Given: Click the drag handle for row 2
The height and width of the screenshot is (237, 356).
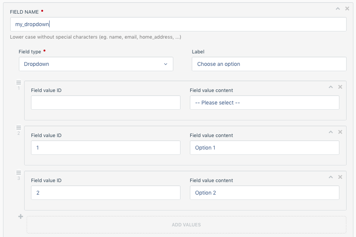Looking at the screenshot, I should click(x=19, y=128).
